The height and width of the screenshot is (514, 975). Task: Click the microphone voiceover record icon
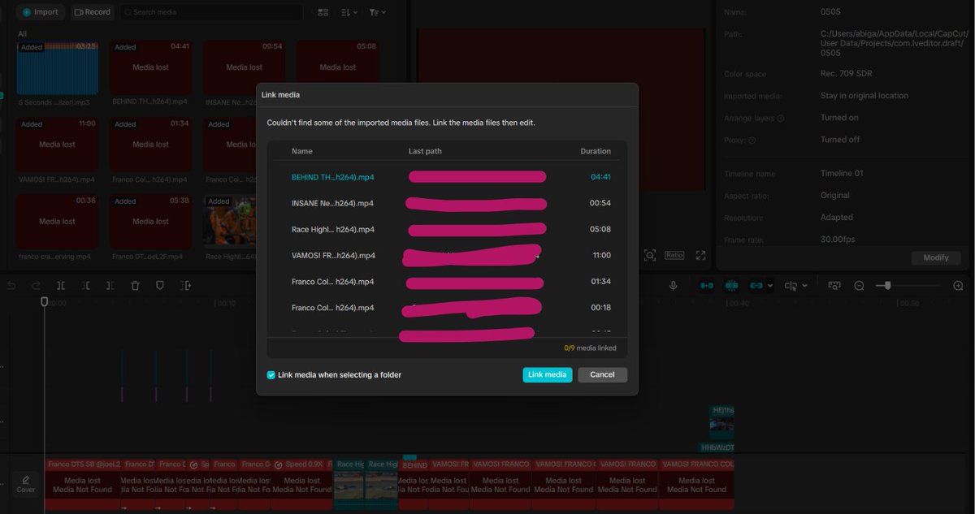[674, 286]
